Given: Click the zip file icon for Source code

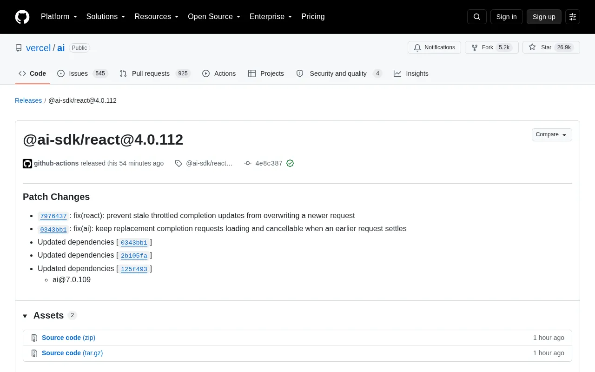Looking at the screenshot, I should point(34,338).
